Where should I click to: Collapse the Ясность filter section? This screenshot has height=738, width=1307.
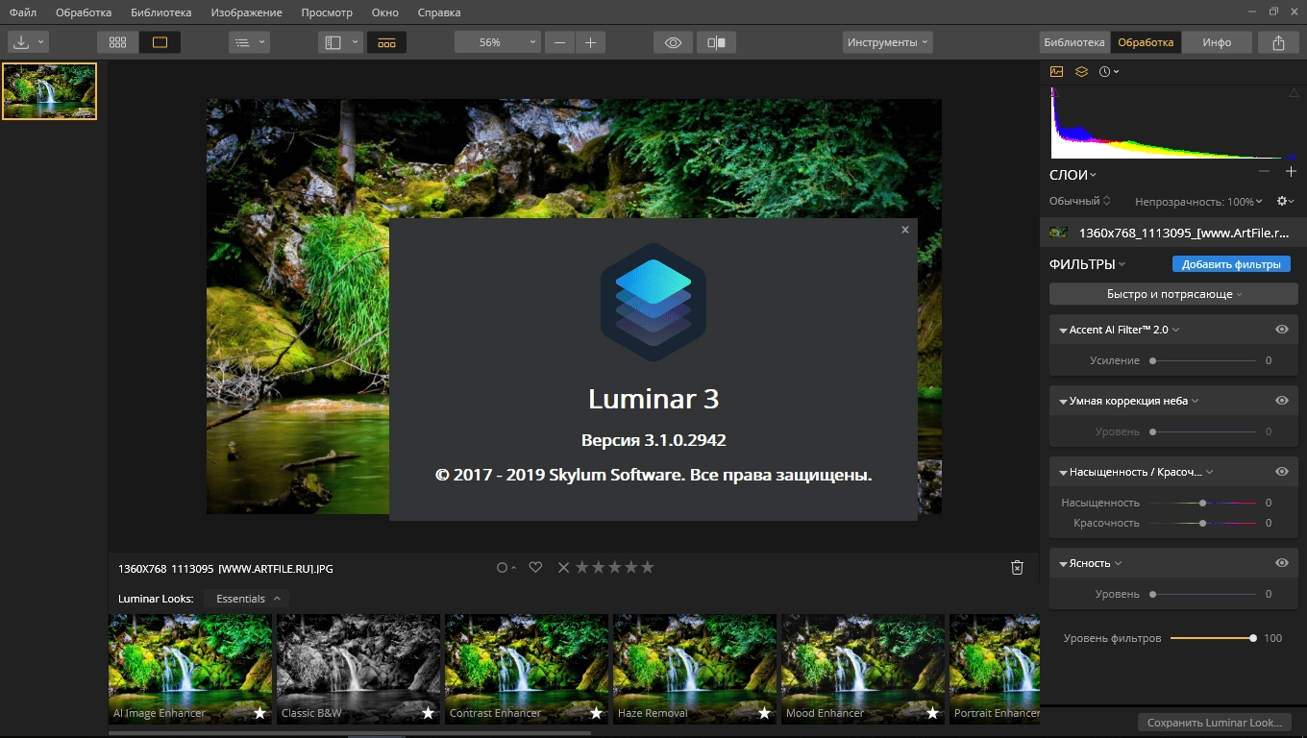1063,564
